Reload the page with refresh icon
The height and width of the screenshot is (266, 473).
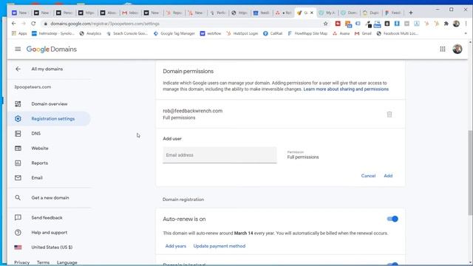[33, 23]
